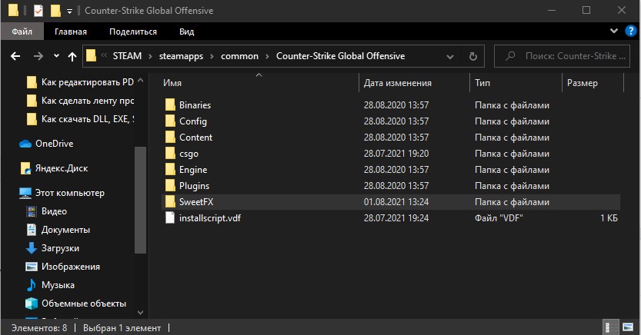Click the breadcrumb chevron after steamapps
Image resolution: width=641 pixels, height=335 pixels.
pyautogui.click(x=212, y=56)
